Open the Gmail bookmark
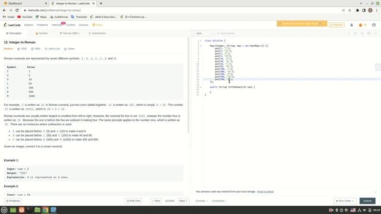Viewport: 381px width, 214px height. [x=8, y=17]
